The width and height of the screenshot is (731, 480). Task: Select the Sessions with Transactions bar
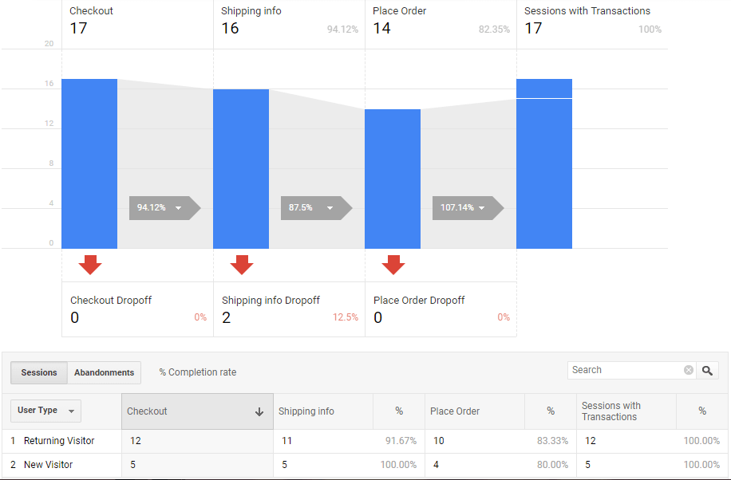[544, 163]
